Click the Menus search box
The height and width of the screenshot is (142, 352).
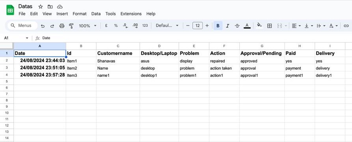click(22, 26)
